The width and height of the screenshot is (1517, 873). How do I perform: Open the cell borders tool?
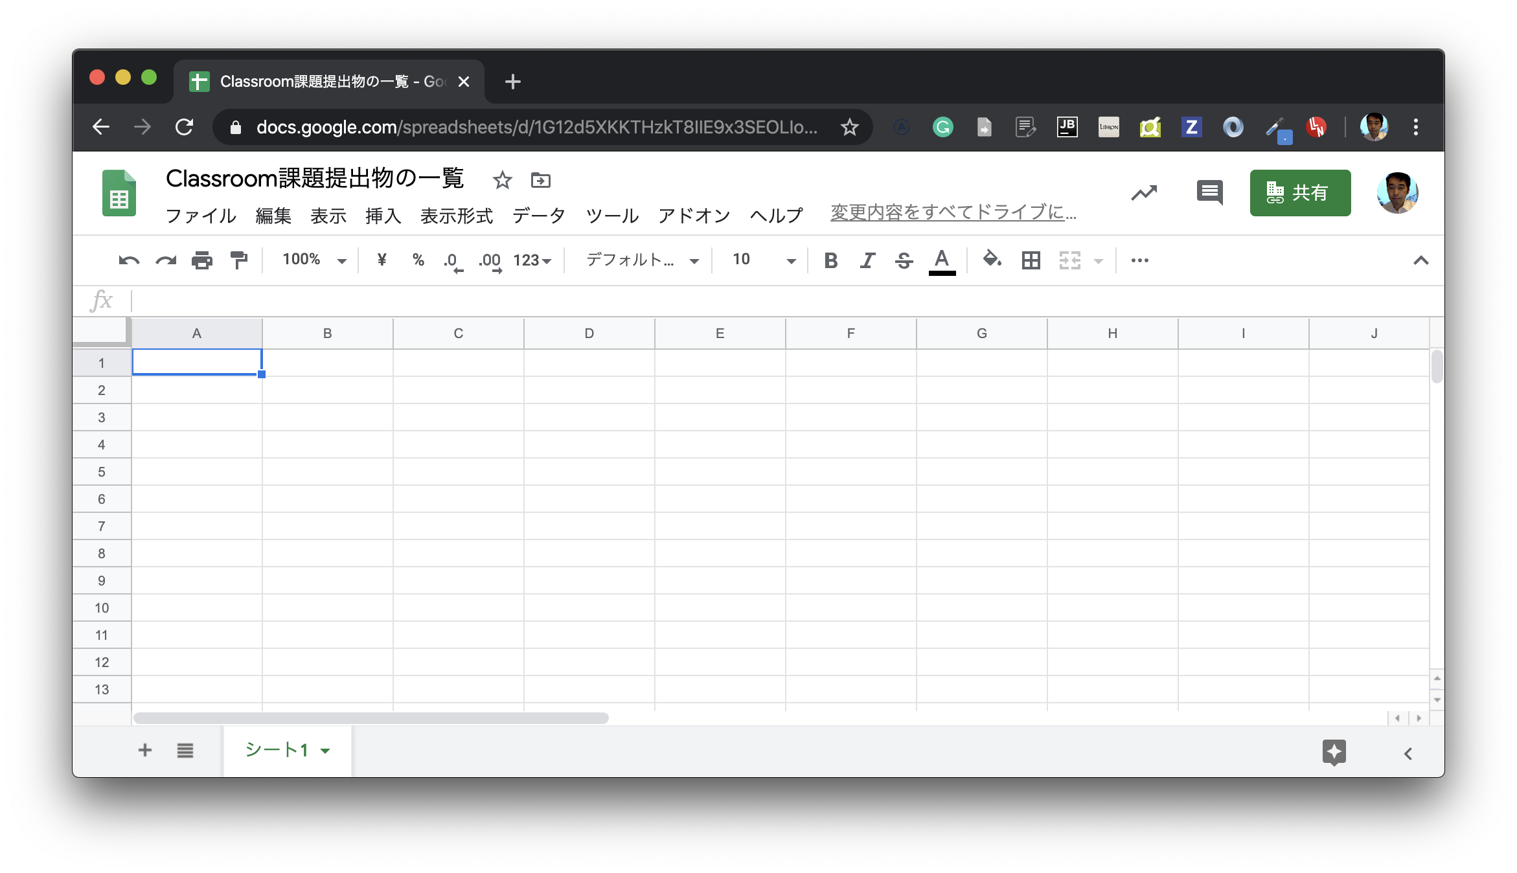coord(1031,260)
